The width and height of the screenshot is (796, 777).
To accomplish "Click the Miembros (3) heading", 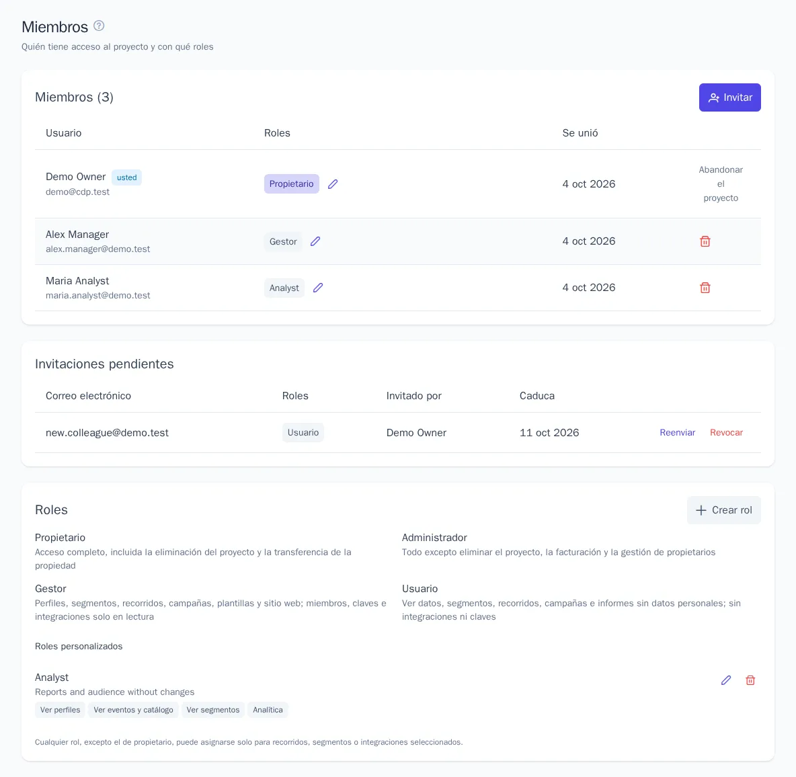I will 74,97.
